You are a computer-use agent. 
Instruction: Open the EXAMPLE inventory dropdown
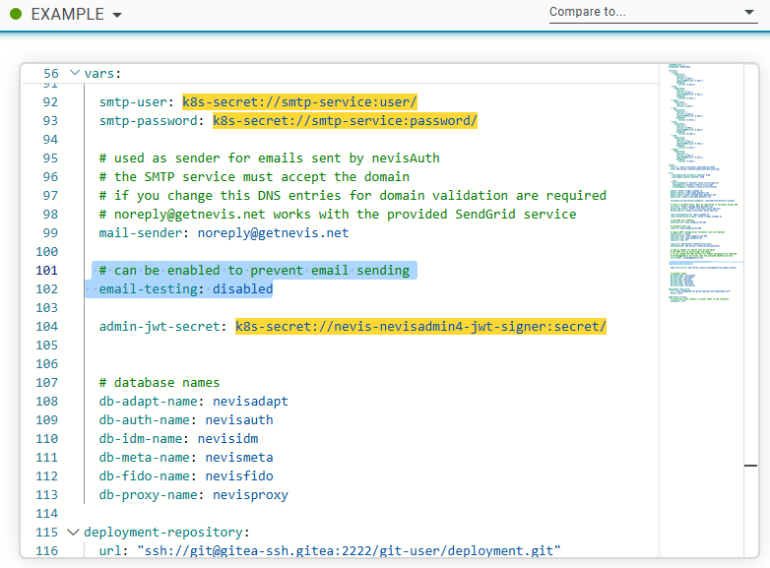click(76, 14)
